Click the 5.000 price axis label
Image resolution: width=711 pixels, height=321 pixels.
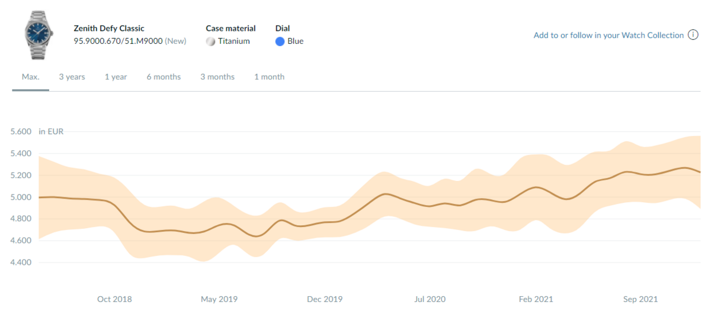pos(20,197)
